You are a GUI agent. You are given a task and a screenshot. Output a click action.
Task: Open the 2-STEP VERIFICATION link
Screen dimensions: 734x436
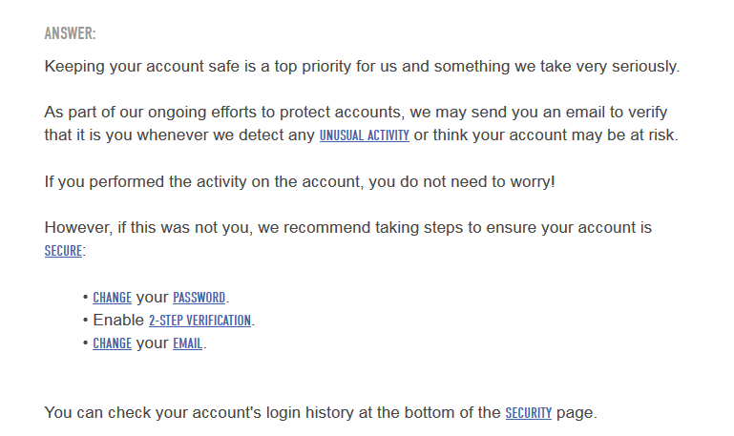199,321
